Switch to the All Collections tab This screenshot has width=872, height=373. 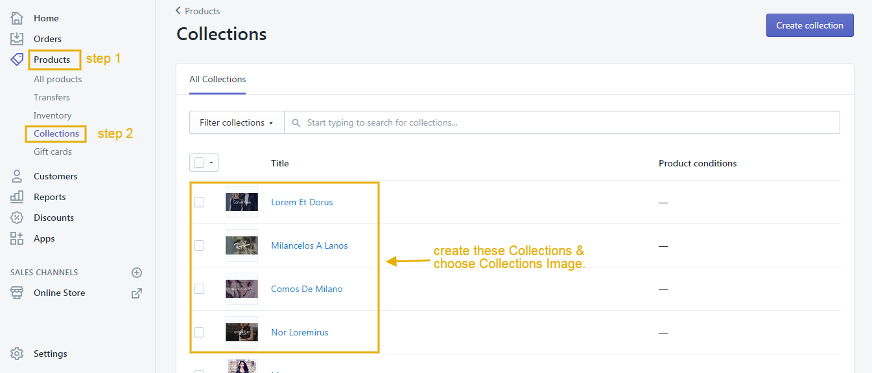tap(218, 80)
